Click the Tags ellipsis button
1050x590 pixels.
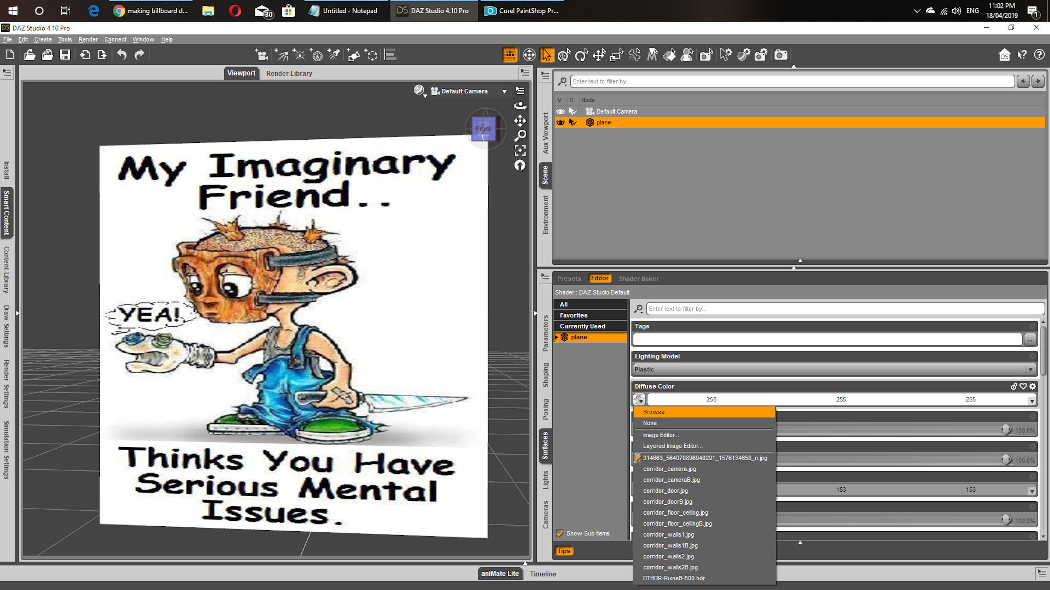(1030, 339)
